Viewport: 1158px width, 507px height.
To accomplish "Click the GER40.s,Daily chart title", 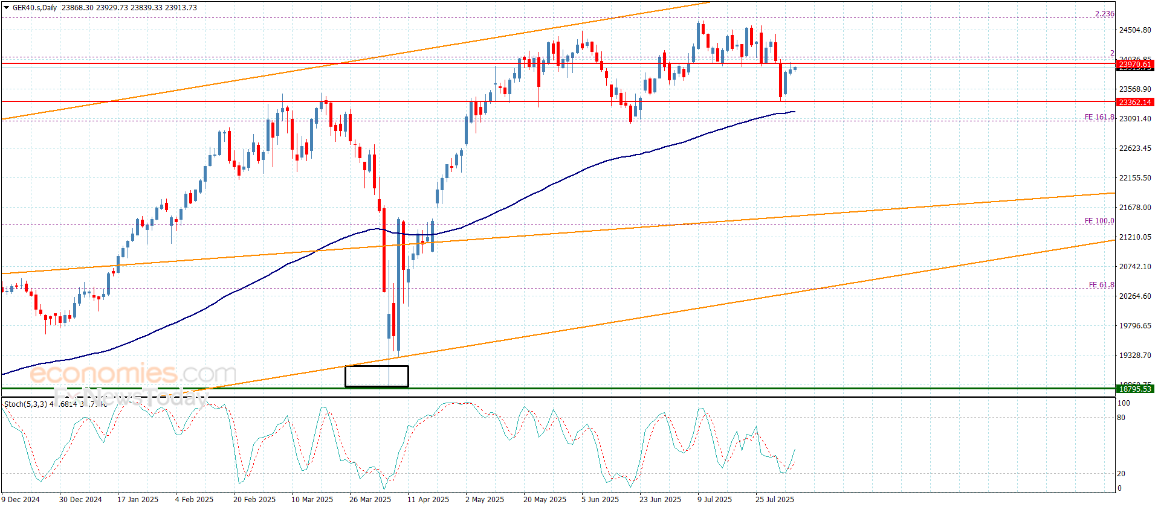I will pos(35,8).
